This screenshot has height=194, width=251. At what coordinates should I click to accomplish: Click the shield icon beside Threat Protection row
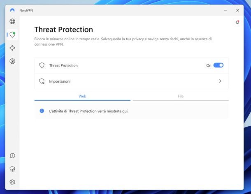coord(42,65)
